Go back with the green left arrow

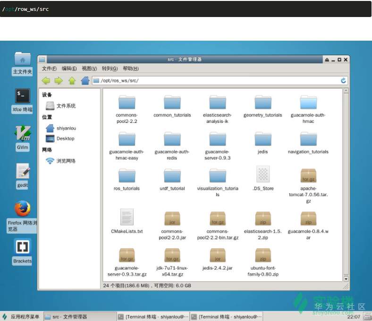(x=46, y=81)
